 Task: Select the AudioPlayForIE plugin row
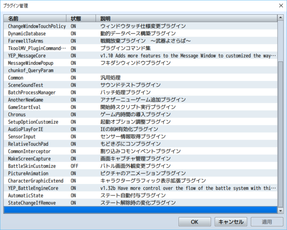coord(140,129)
